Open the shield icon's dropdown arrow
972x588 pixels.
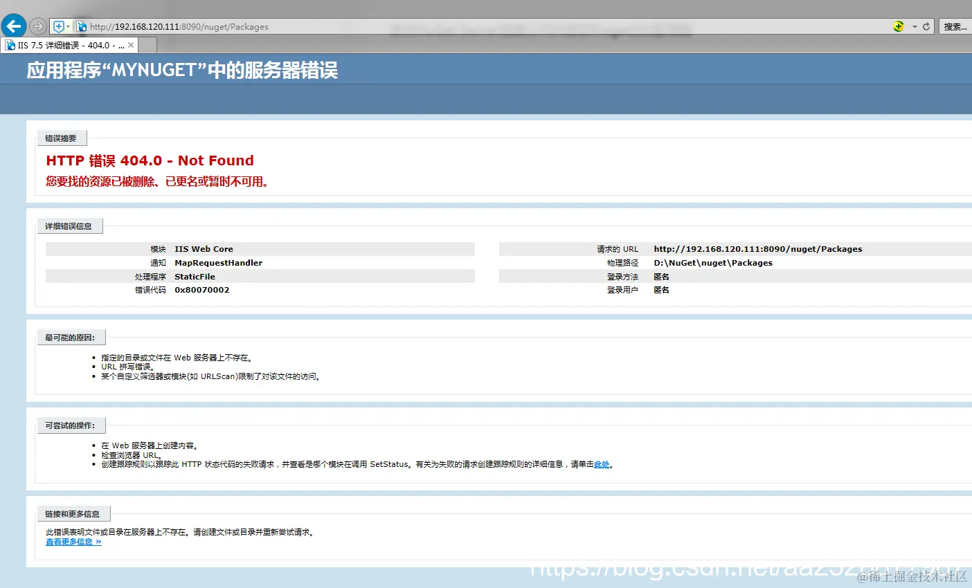68,26
